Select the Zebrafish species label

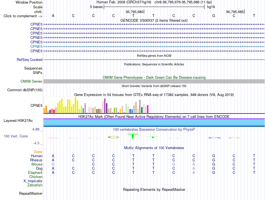pos(35,185)
